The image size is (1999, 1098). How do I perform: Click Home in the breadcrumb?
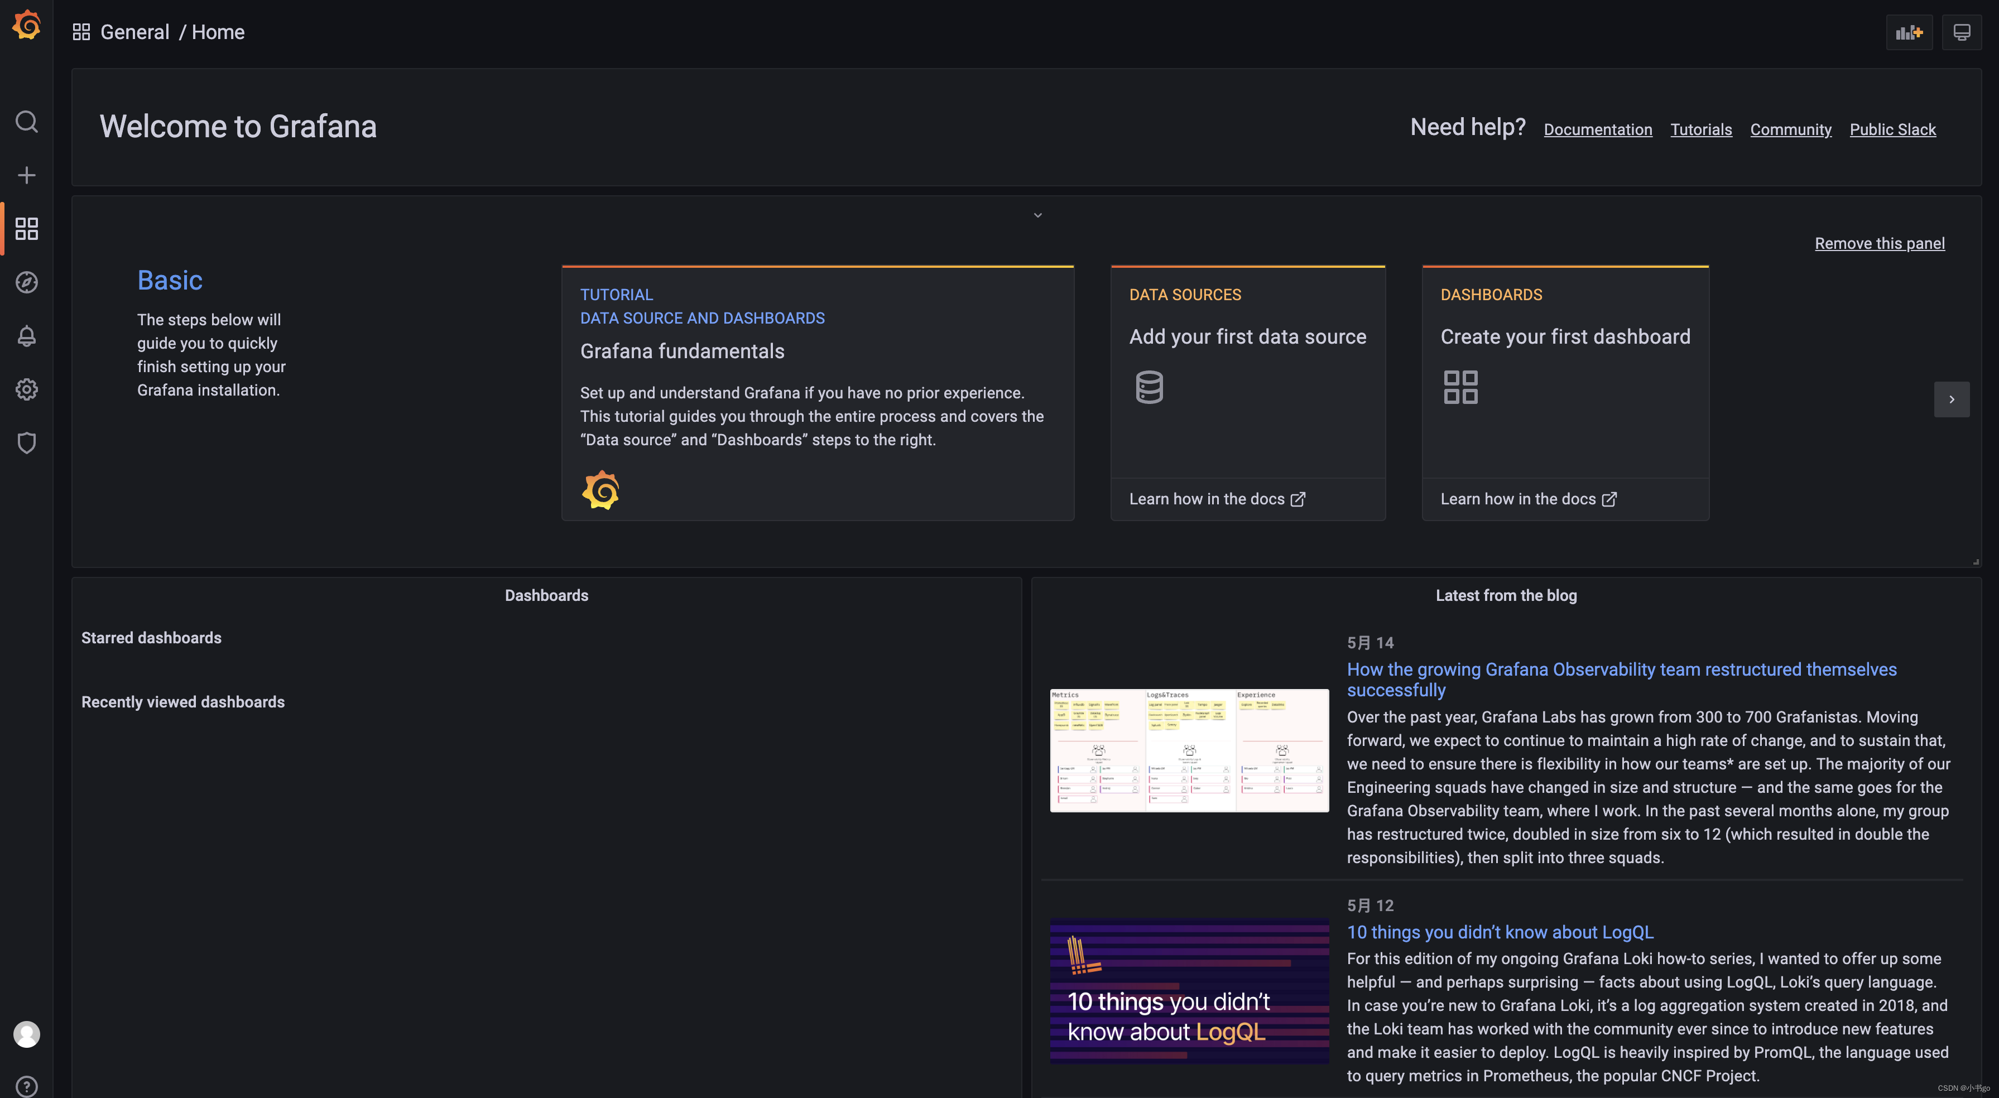pyautogui.click(x=218, y=32)
